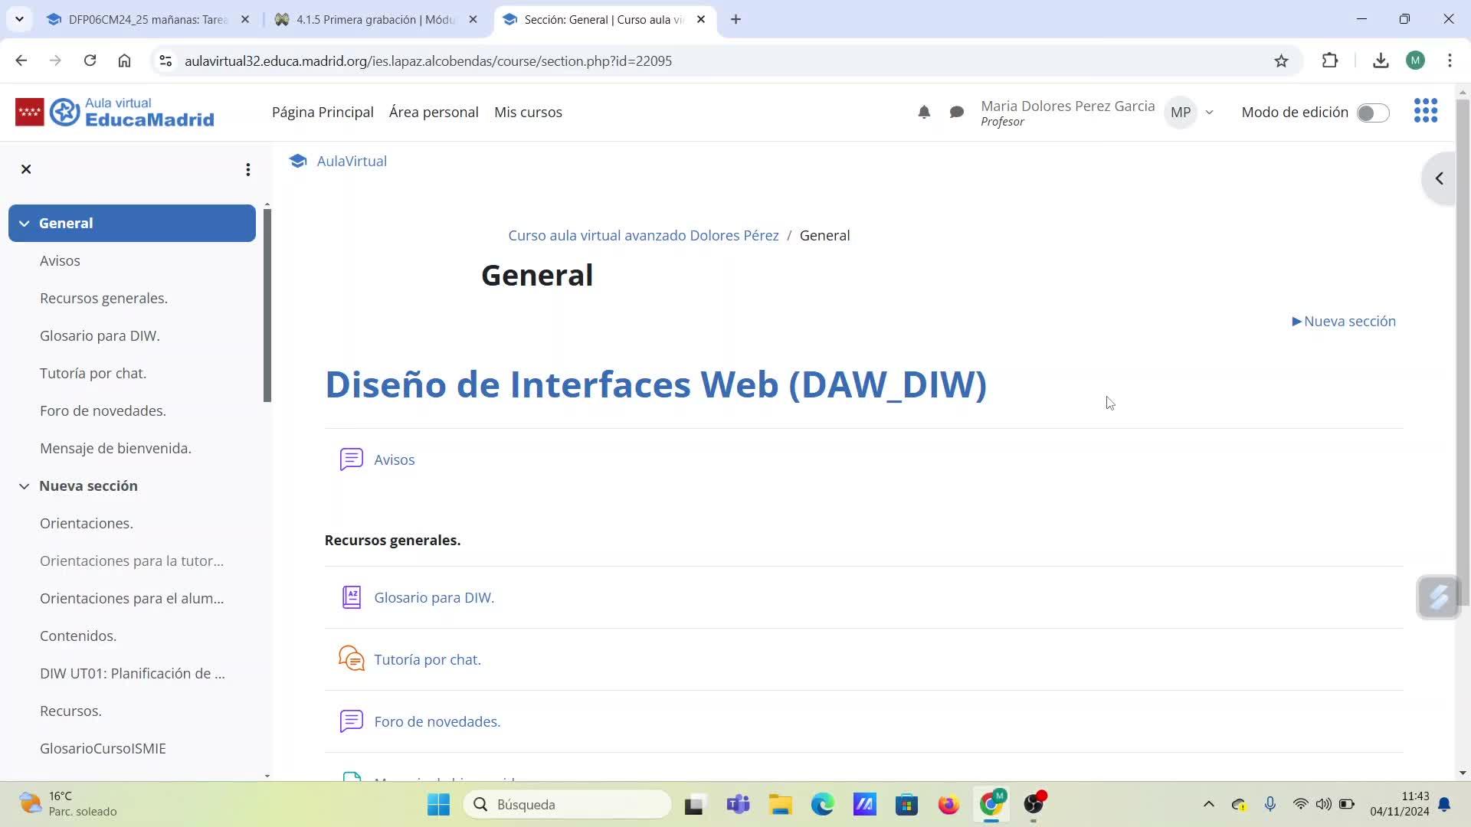Open the notifications bell icon

coord(924,113)
